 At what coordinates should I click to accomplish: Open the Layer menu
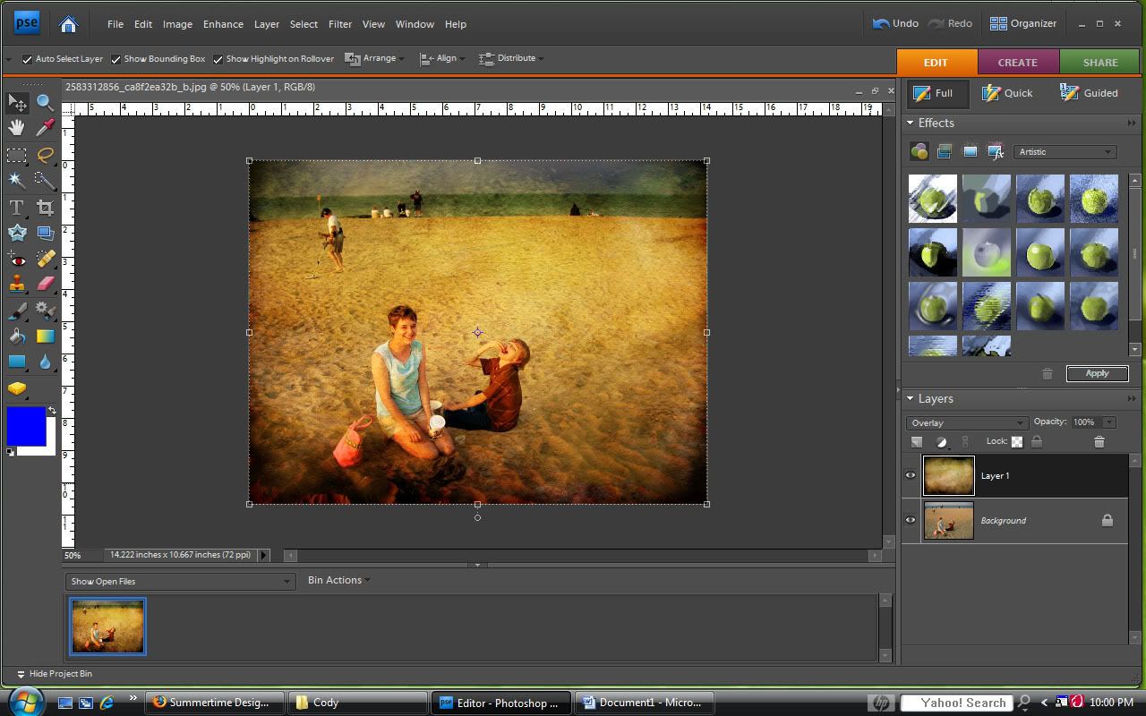click(x=267, y=24)
